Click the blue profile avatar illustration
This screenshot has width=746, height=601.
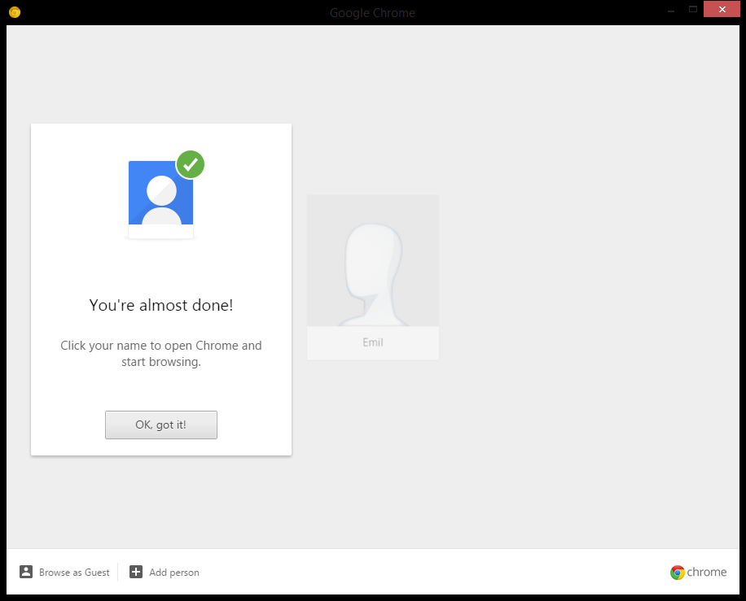coord(160,199)
